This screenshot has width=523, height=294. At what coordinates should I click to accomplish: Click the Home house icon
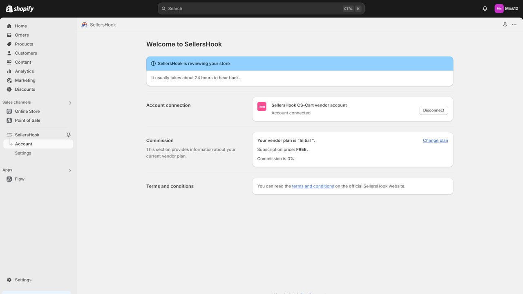pyautogui.click(x=9, y=26)
